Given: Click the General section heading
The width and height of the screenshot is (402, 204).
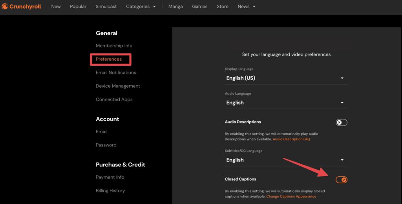Looking at the screenshot, I should [x=106, y=33].
